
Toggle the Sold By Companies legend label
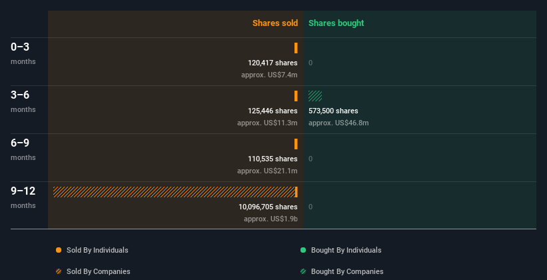99,271
